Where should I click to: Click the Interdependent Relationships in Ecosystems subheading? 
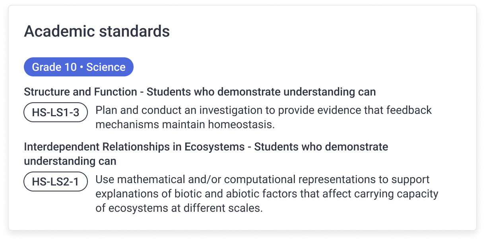click(206, 154)
